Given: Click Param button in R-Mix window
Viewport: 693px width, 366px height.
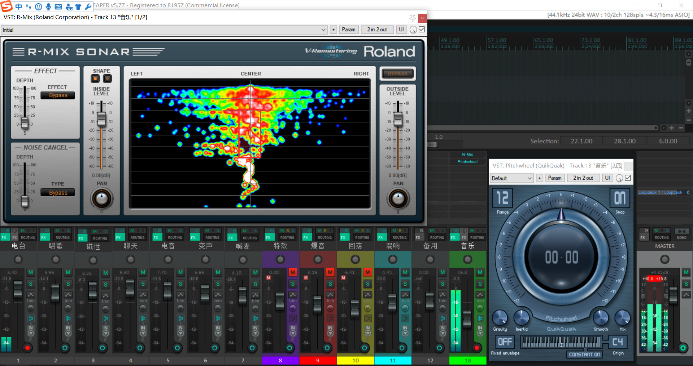Looking at the screenshot, I should tap(349, 30).
